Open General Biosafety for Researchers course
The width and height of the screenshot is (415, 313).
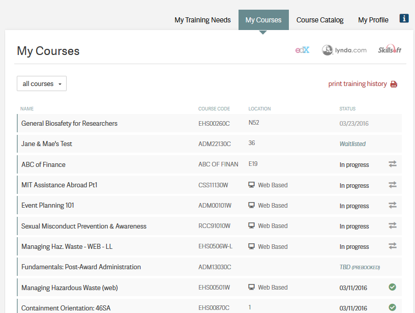click(x=69, y=123)
